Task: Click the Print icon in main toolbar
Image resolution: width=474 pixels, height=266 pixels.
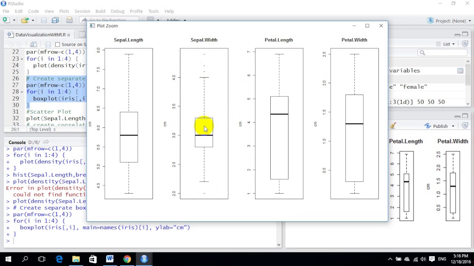Action: click(x=69, y=20)
